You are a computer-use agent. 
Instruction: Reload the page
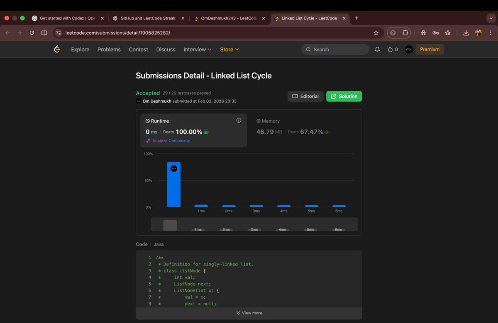pos(32,33)
